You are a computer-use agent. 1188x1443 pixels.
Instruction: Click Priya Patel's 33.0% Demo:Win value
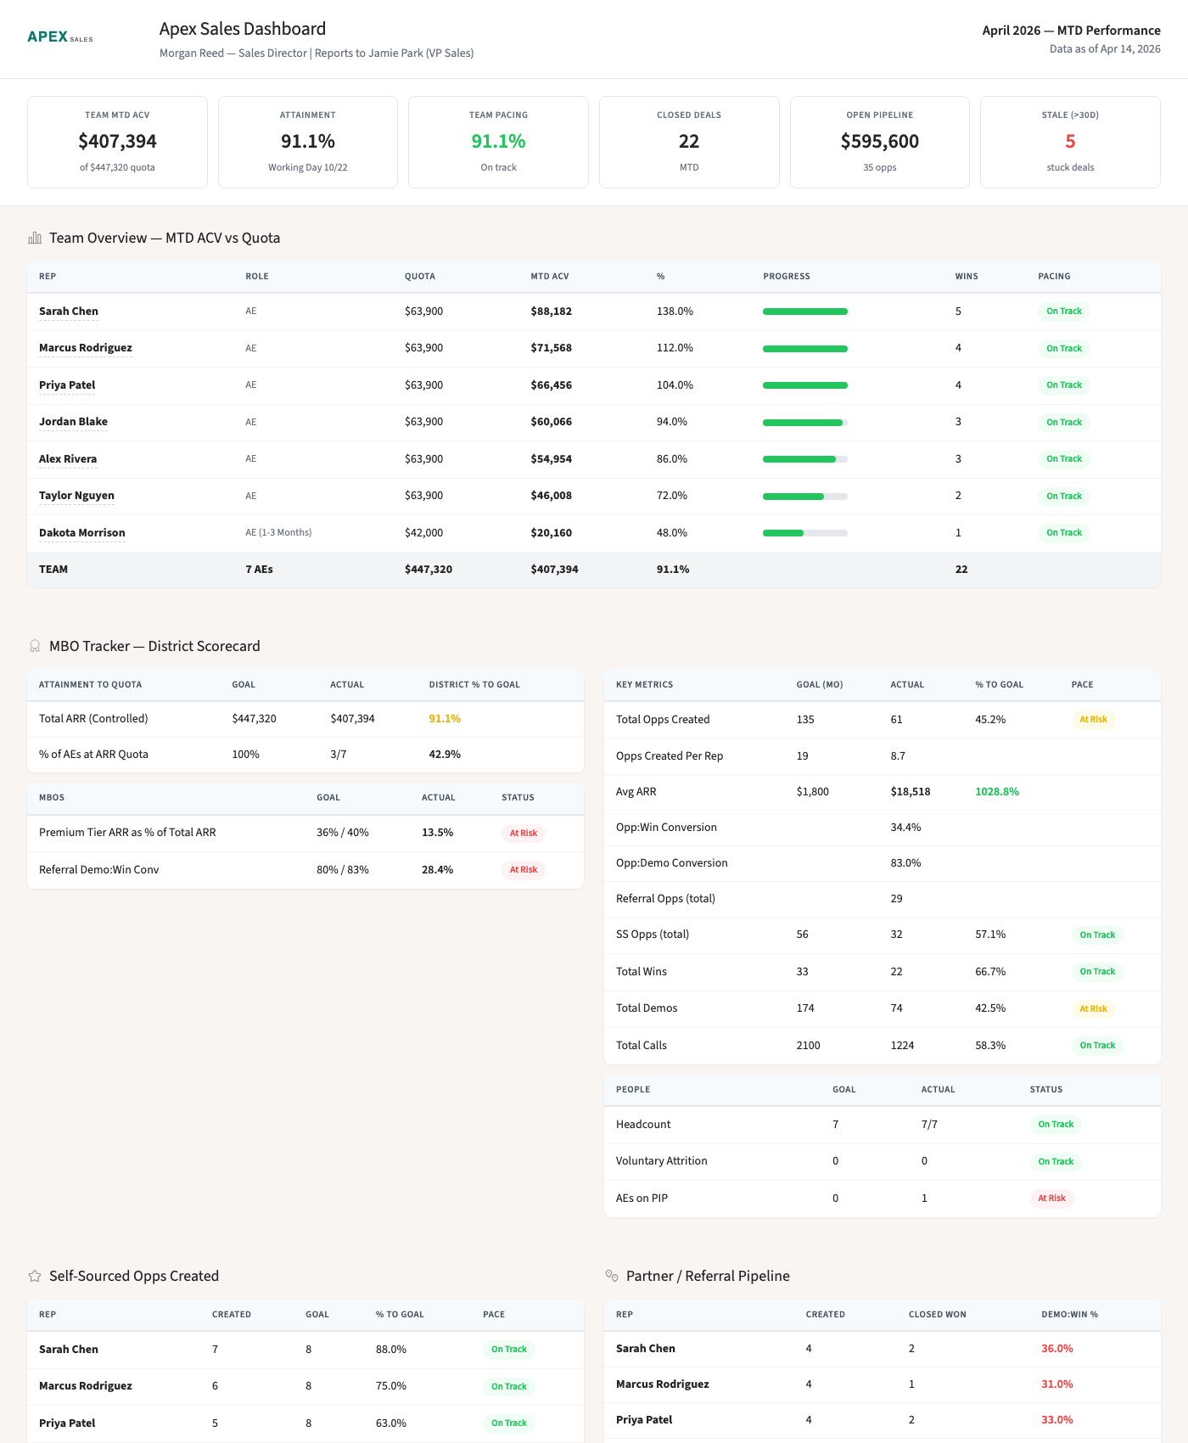[1057, 1420]
